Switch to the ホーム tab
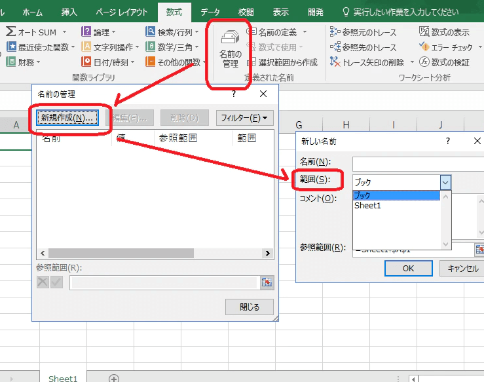Viewport: 484px width, 382px height. click(32, 12)
